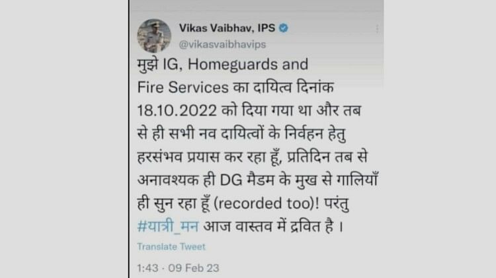
Task: Open the #यात्री_मन hashtag
Action: (168, 226)
